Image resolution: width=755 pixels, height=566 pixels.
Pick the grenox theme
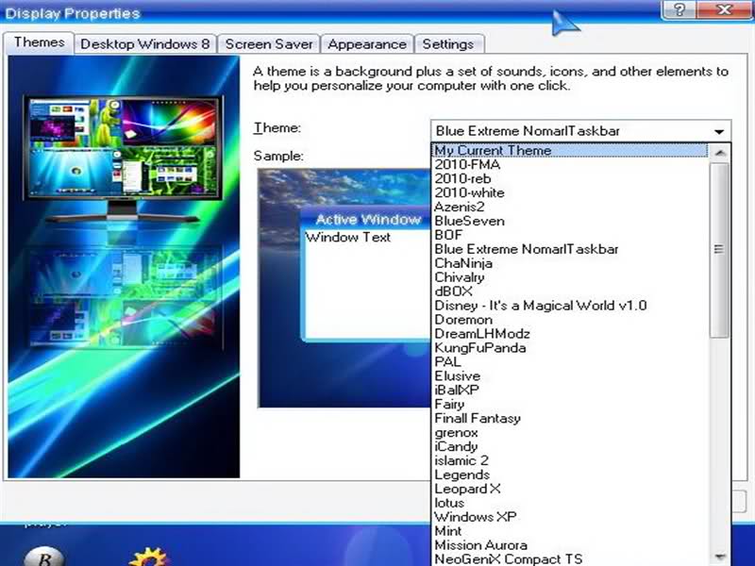point(571,432)
